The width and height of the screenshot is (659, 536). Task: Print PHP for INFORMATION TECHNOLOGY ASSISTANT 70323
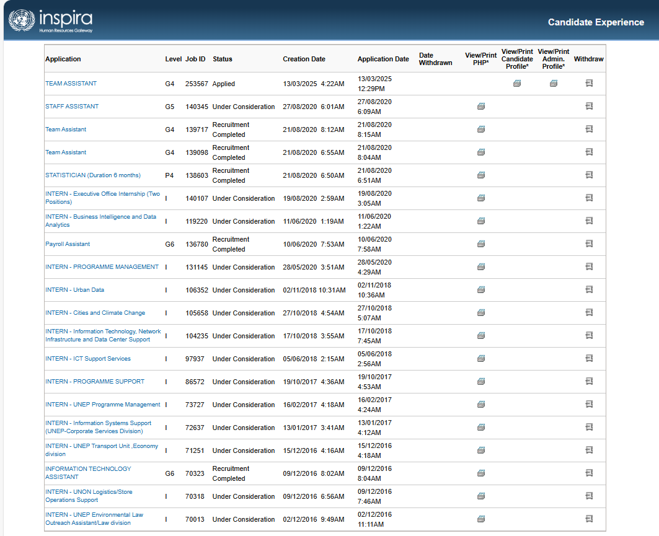tap(481, 473)
